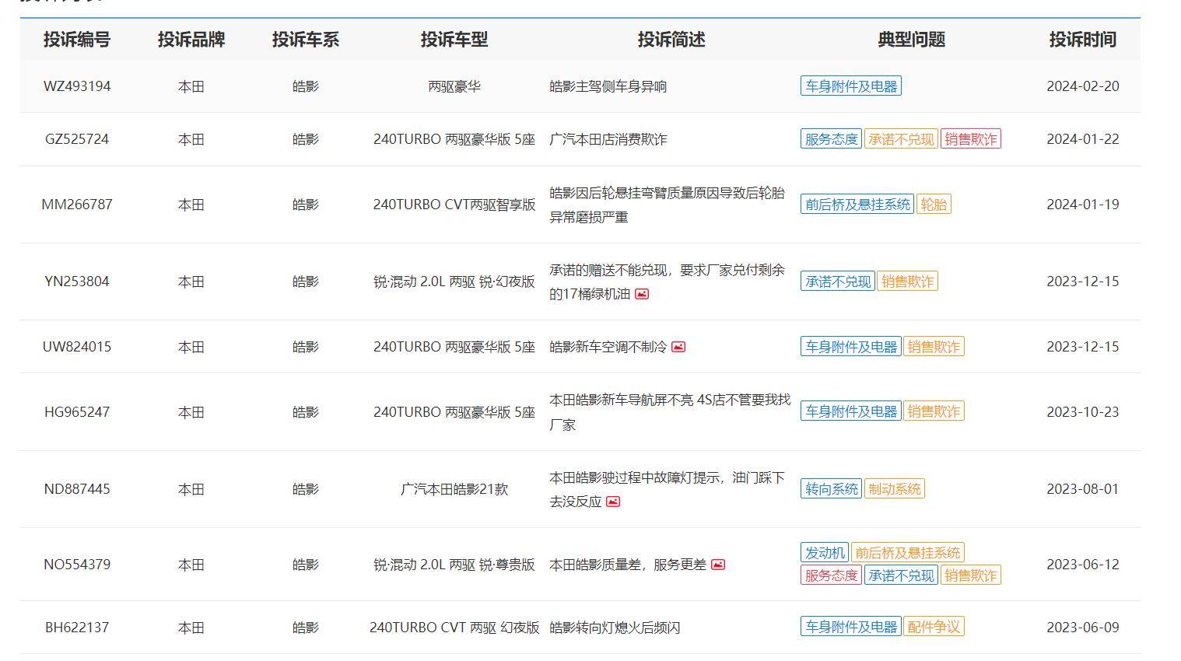Open description 皓影新车空调不制冷
This screenshot has width=1181, height=661.
(x=608, y=347)
